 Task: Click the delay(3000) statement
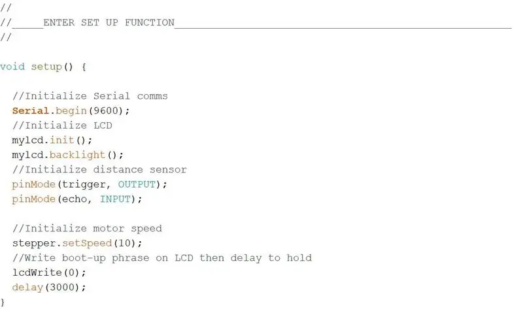[49, 288]
